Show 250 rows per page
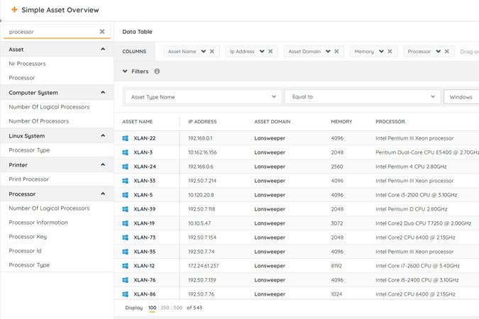Screen dimensions: 479x319 coord(165,308)
